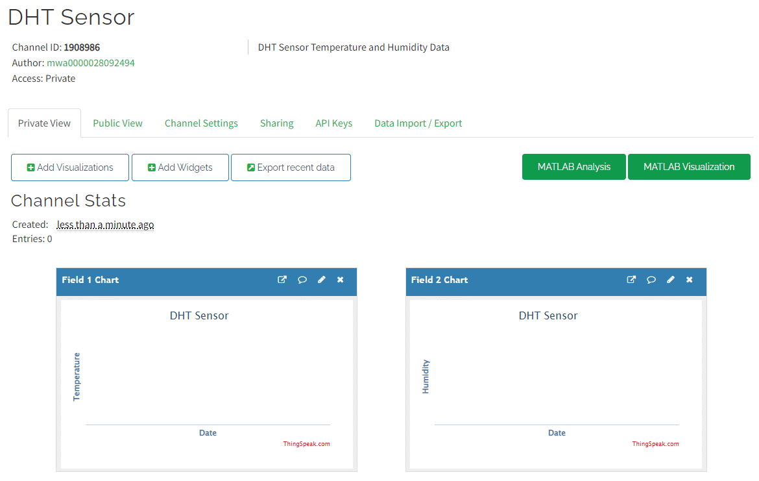Click the MATLAB Analysis button
Screen dimensions: 759x481
573,167
